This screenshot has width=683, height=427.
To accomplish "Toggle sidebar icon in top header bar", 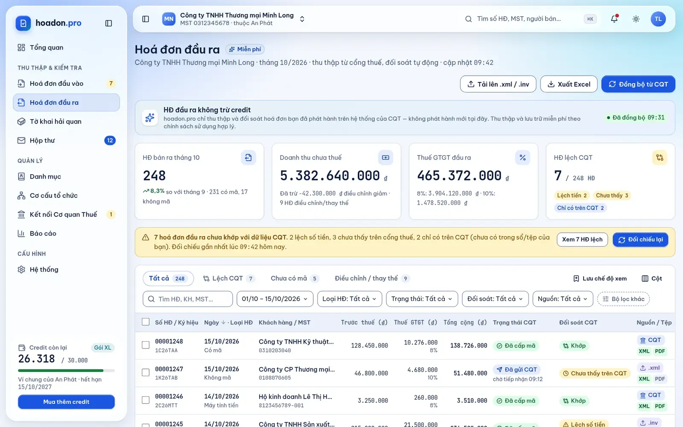I will pos(146,19).
